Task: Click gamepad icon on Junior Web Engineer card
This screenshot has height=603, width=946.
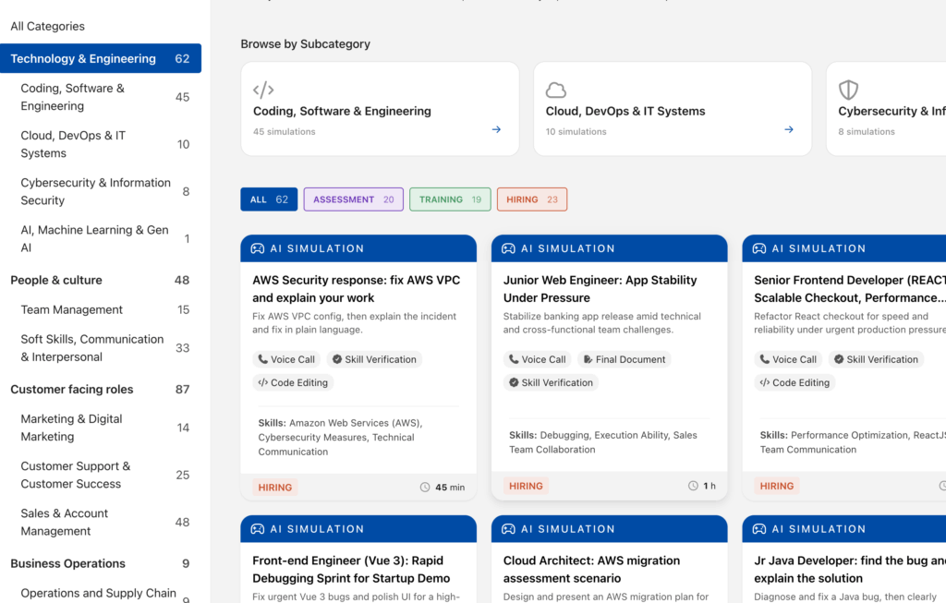Action: pyautogui.click(x=508, y=248)
